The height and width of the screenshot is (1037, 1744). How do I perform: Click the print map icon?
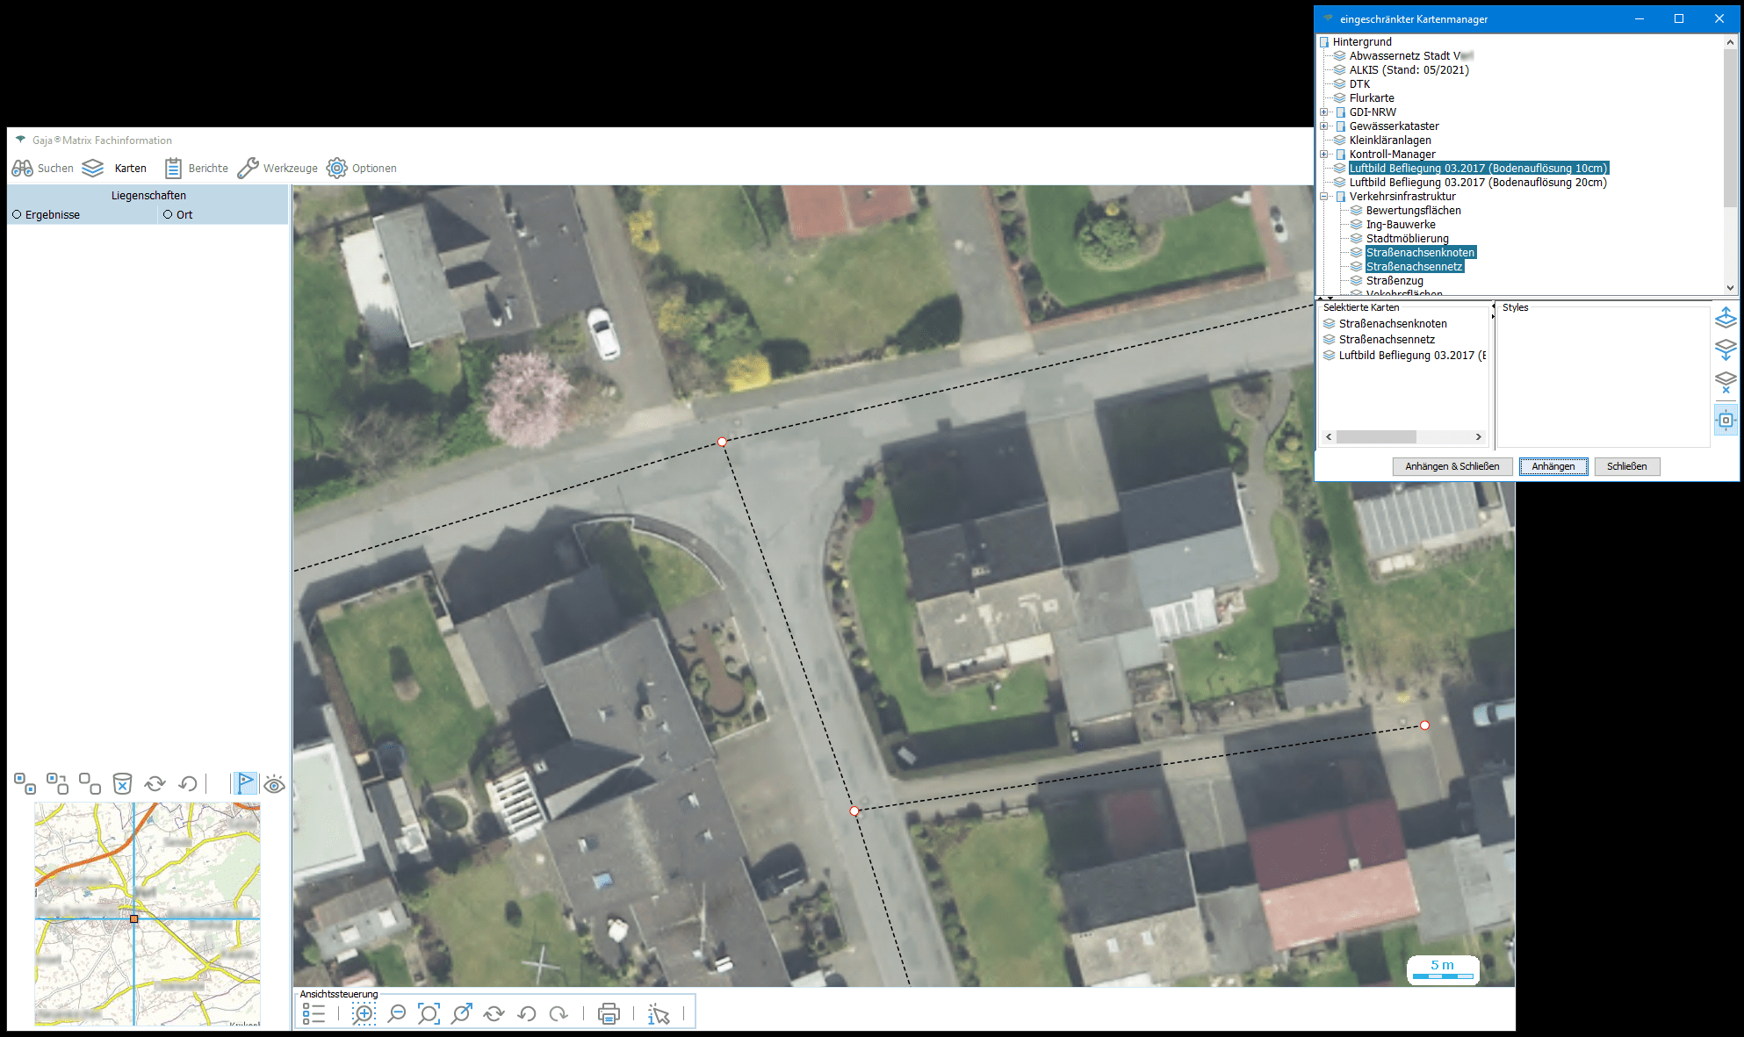[x=609, y=1014]
